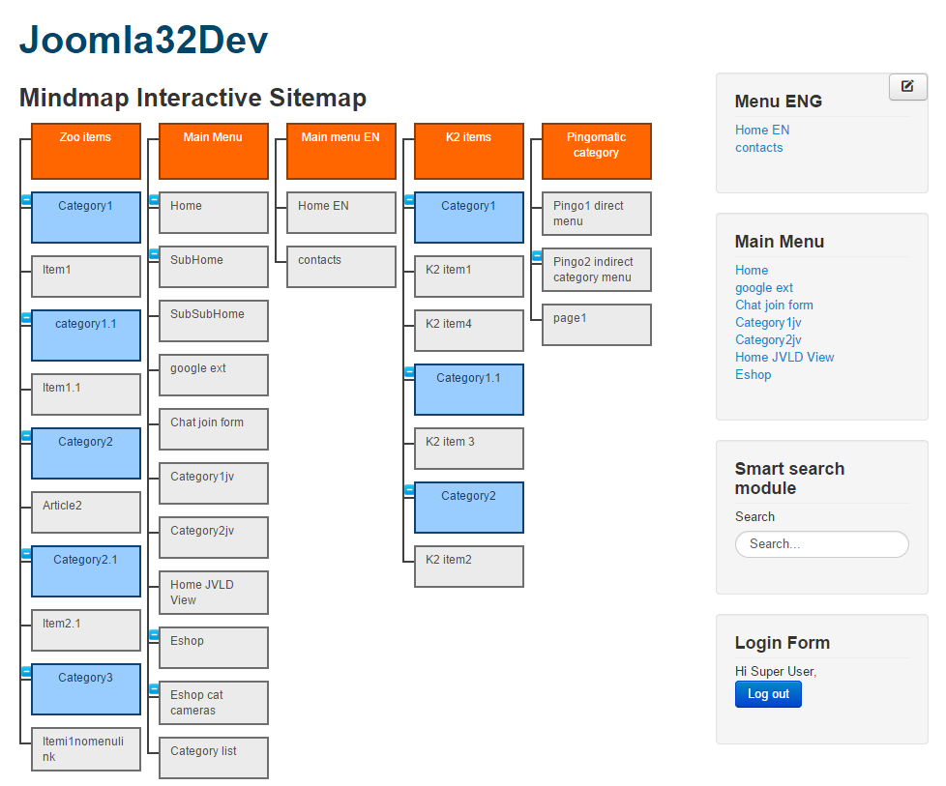
Task: Select the Zoo items root box
Action: pos(86,152)
